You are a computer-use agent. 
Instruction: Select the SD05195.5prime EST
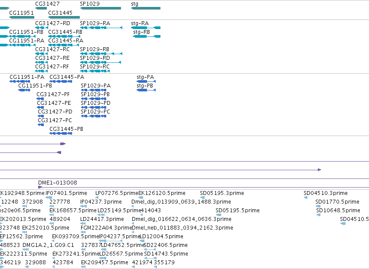[238, 211]
